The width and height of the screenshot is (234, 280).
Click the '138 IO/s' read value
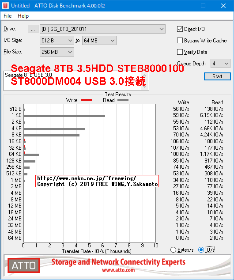tap(214, 109)
